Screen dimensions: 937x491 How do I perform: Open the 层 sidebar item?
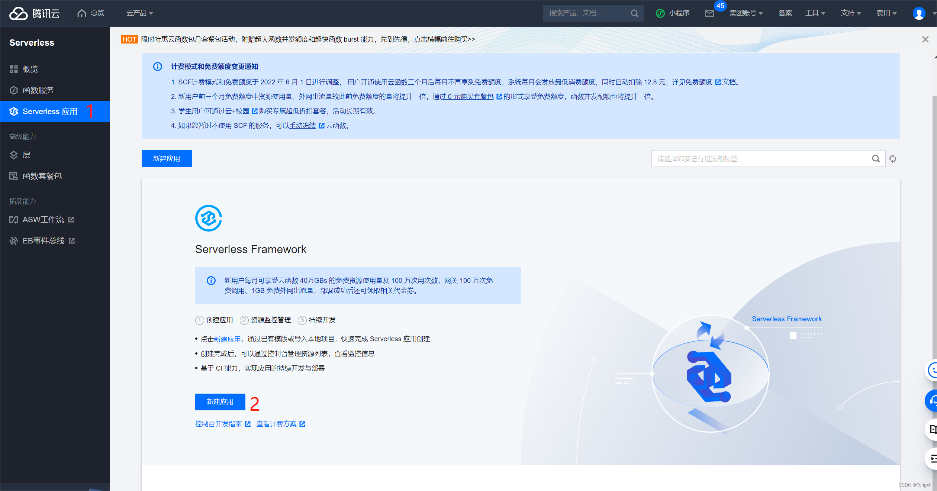click(55, 155)
